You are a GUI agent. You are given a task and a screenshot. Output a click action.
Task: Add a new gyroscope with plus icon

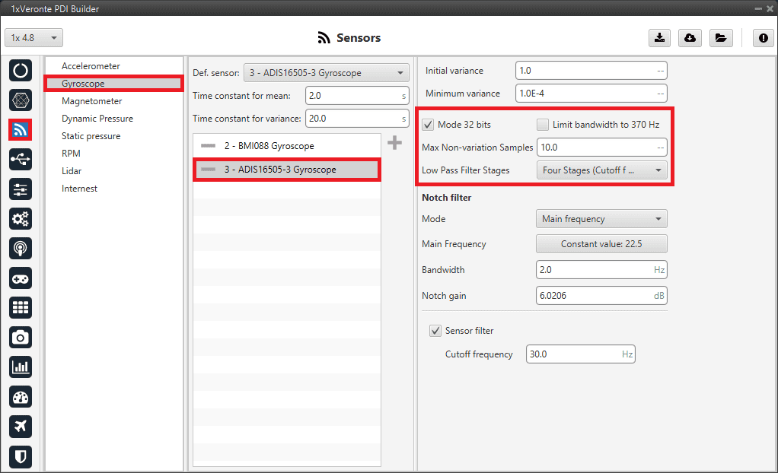coord(394,143)
